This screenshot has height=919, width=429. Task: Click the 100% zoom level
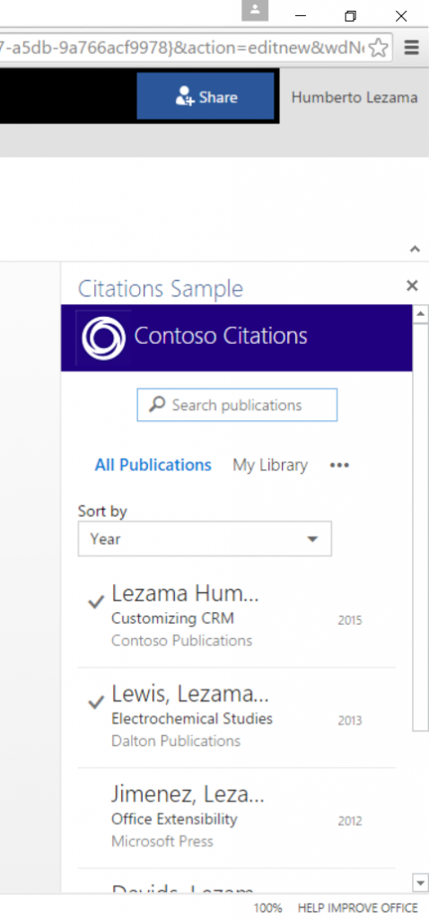click(267, 908)
